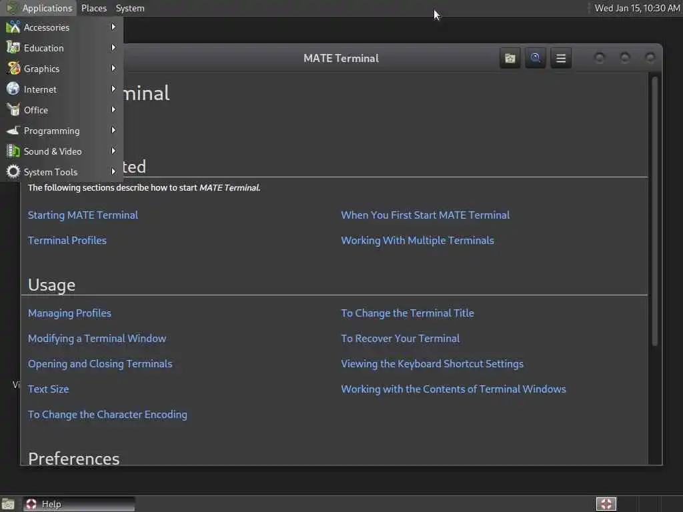Screen dimensions: 683x512
Task: Open the Managing Profiles link
Action: pyautogui.click(x=69, y=313)
